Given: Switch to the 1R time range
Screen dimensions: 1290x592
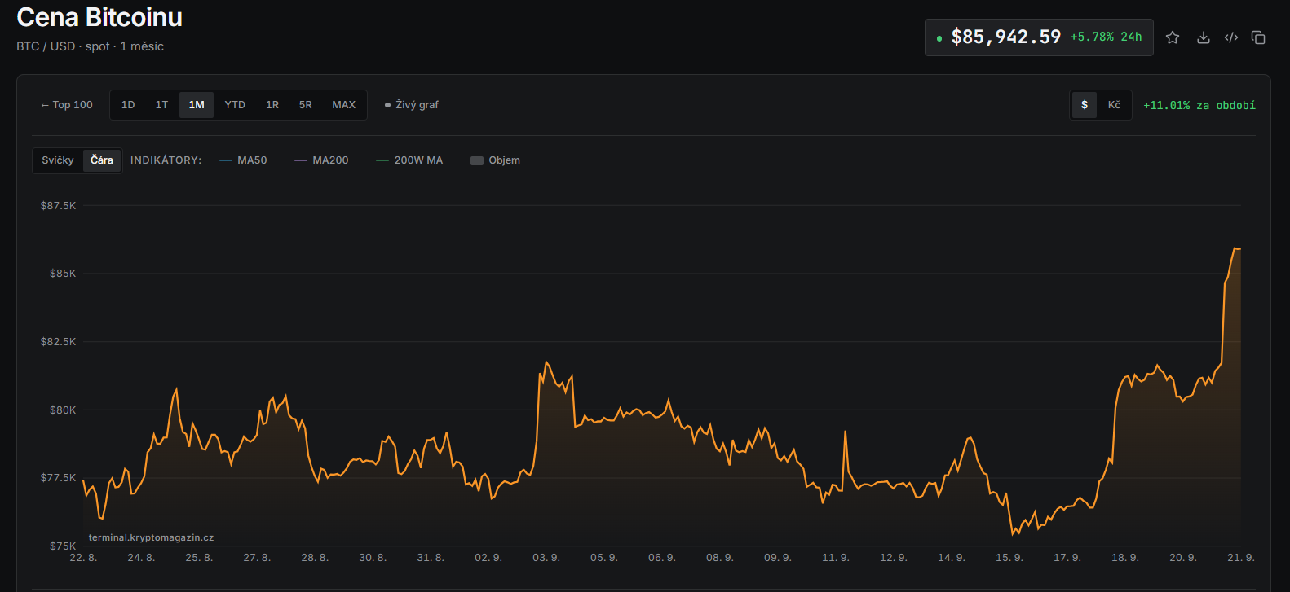Looking at the screenshot, I should coord(272,105).
